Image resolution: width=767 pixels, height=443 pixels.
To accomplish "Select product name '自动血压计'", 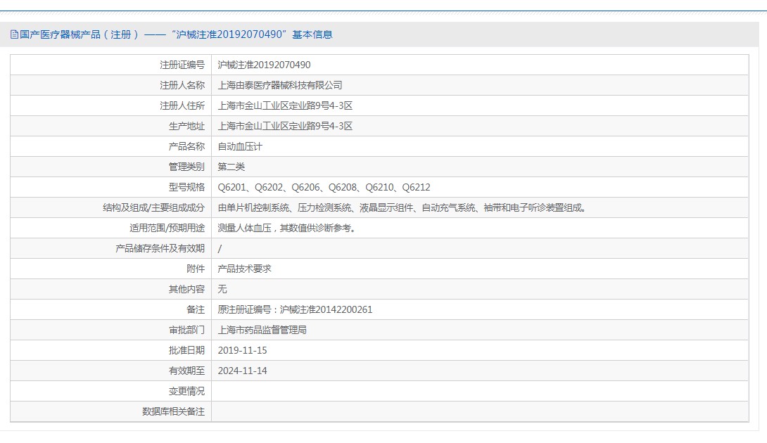I will 240,146.
